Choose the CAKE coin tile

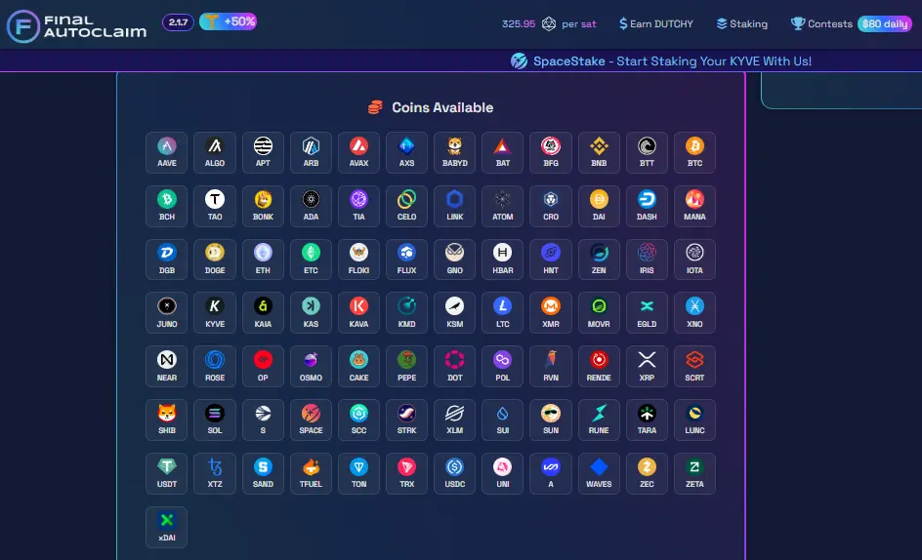click(x=358, y=367)
